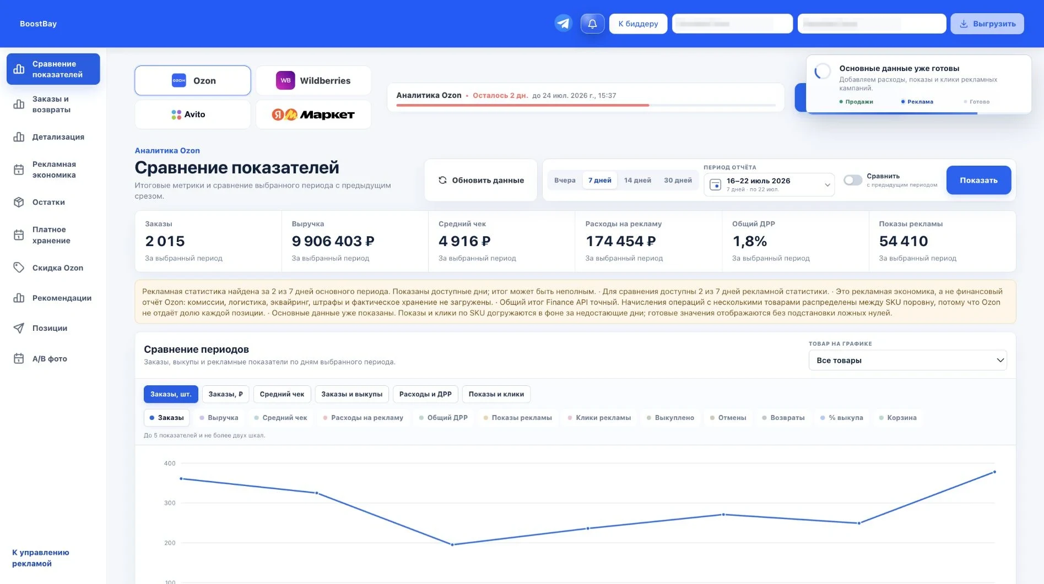This screenshot has height=584, width=1044.
Task: Select the Вчера period tab
Action: coord(565,180)
